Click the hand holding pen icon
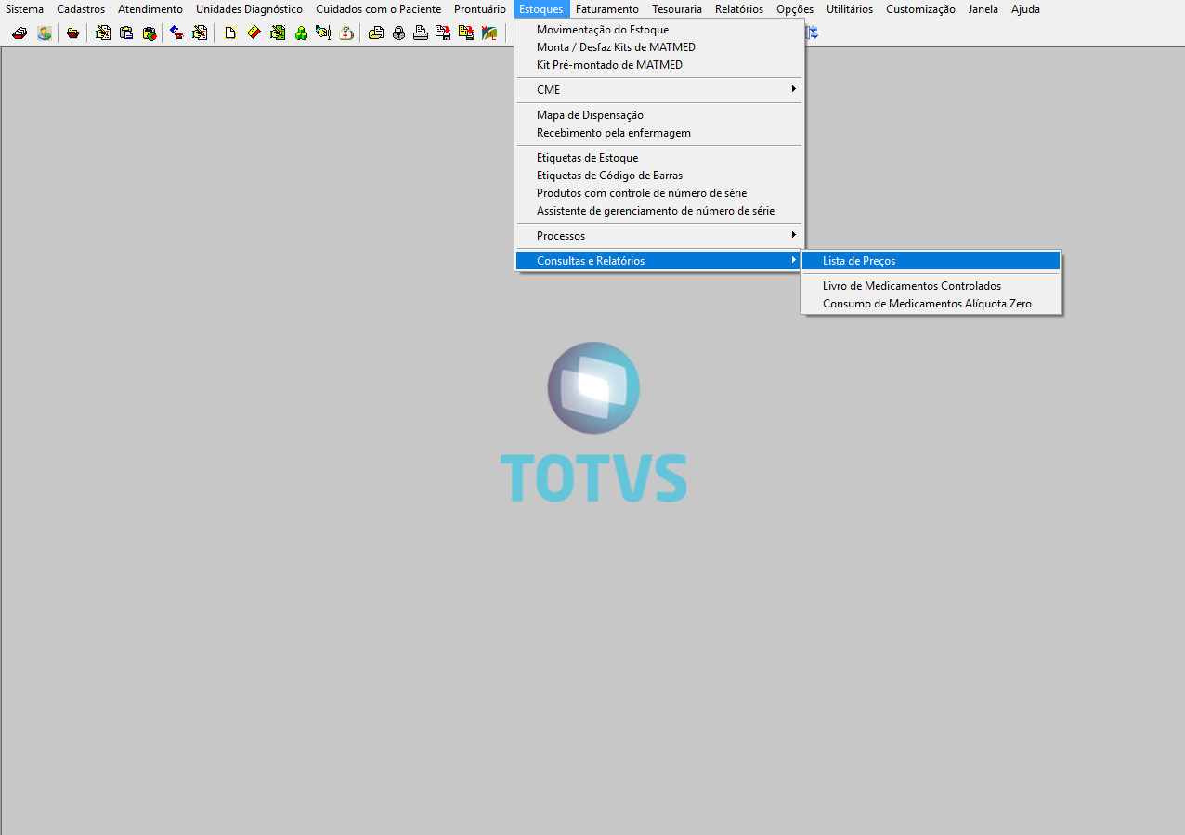This screenshot has width=1185, height=835. (323, 33)
